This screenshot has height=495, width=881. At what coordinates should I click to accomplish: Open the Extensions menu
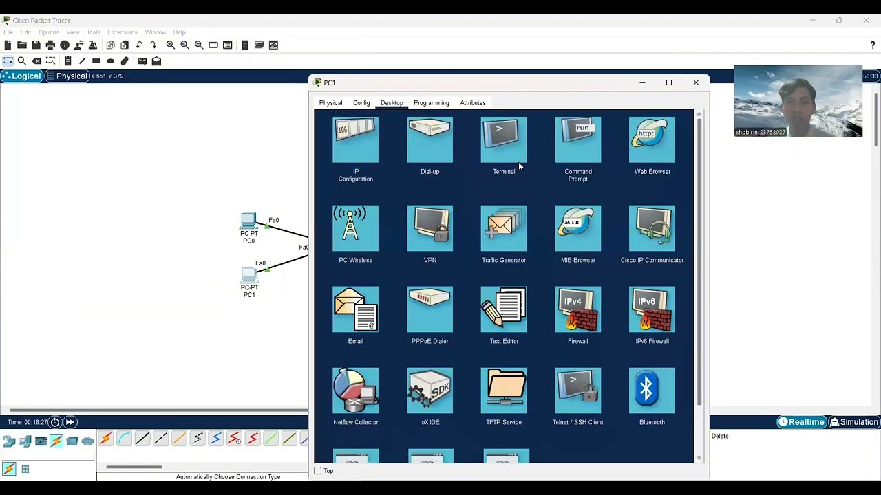(x=123, y=32)
